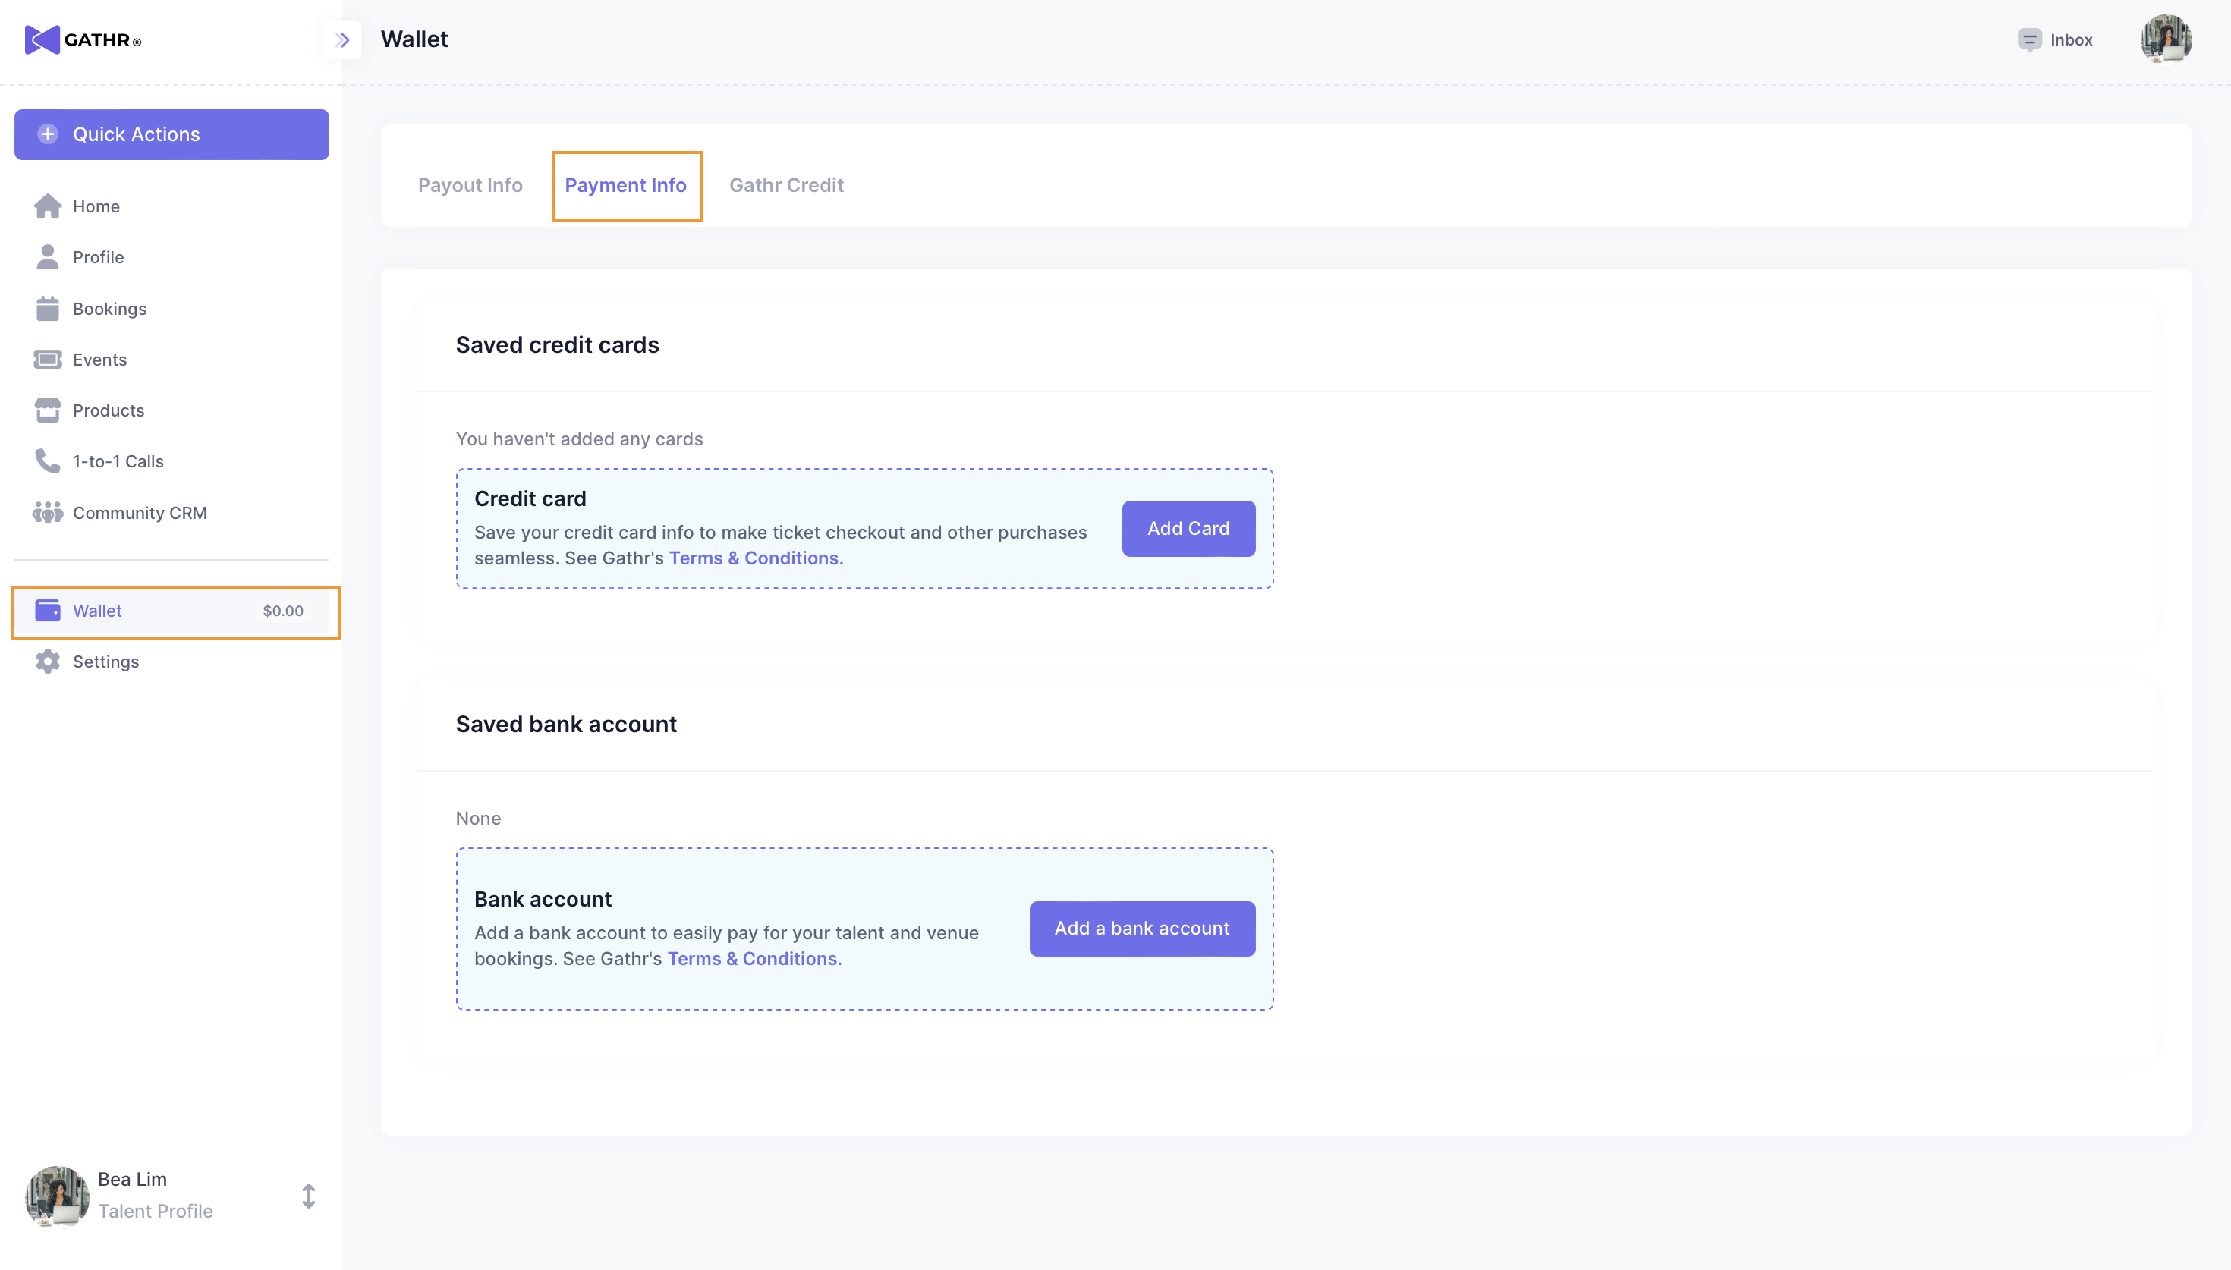Screen dimensions: 2231x1270
Task: Click the 1-to-1 Calls phone icon
Action: (x=47, y=461)
